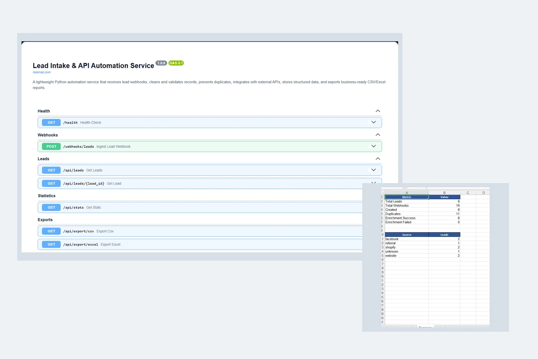Click the OAS 3.1 badge
Image resolution: width=538 pixels, height=359 pixels.
click(x=176, y=63)
